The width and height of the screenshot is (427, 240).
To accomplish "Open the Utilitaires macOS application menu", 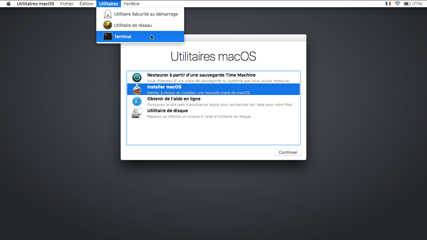I will coord(35,4).
